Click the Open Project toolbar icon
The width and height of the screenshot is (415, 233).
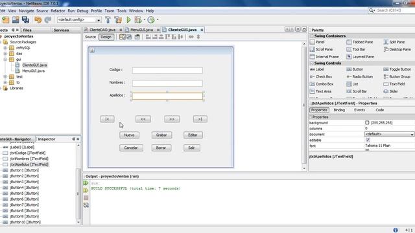tap(16, 20)
